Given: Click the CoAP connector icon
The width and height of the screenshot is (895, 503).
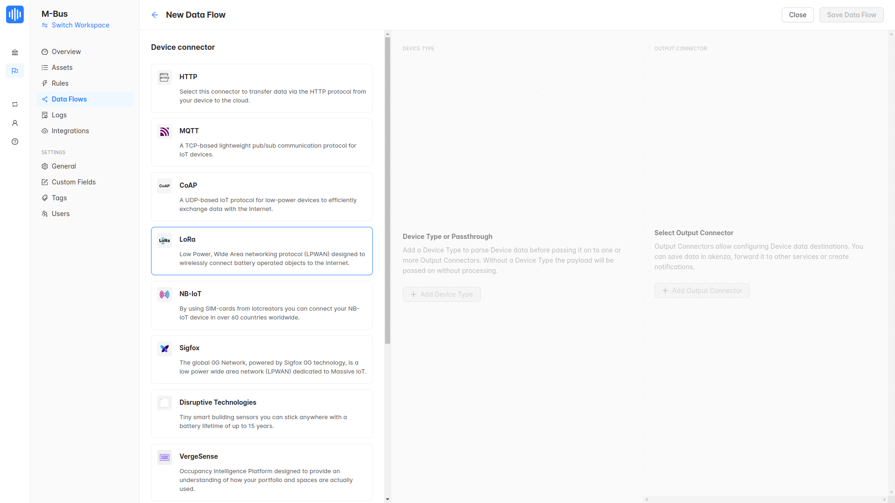Looking at the screenshot, I should click(x=165, y=186).
